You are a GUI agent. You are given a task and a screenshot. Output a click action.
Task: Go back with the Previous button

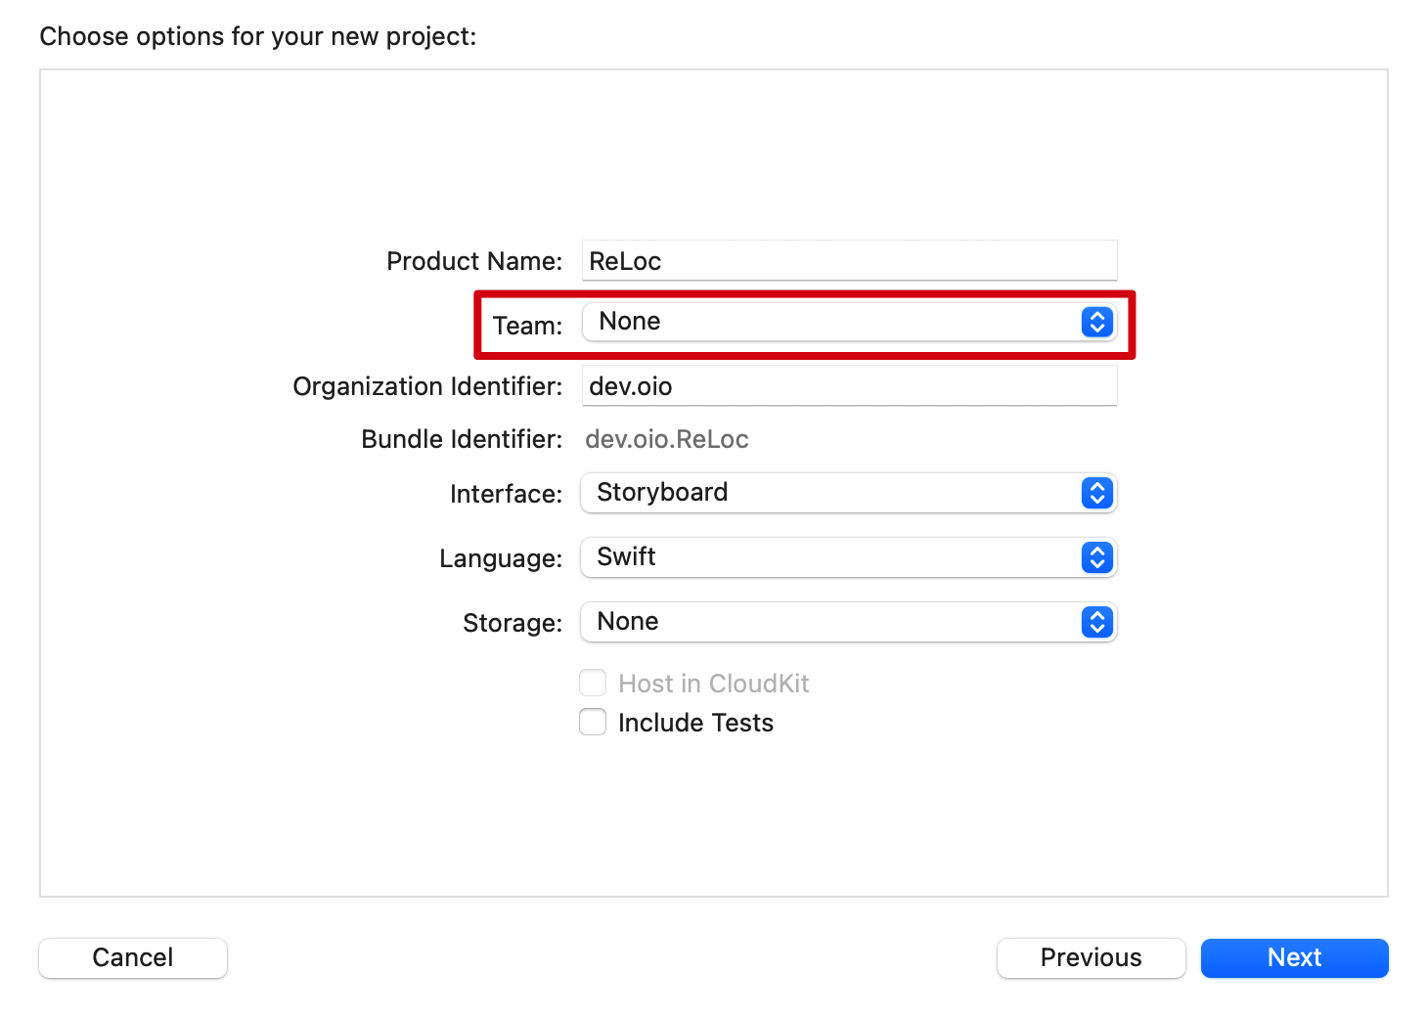(x=1091, y=957)
